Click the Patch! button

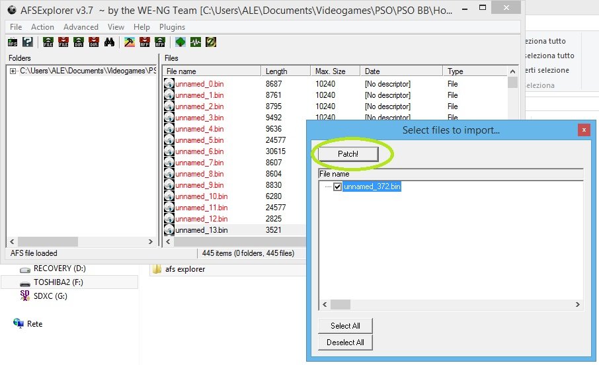pyautogui.click(x=348, y=154)
